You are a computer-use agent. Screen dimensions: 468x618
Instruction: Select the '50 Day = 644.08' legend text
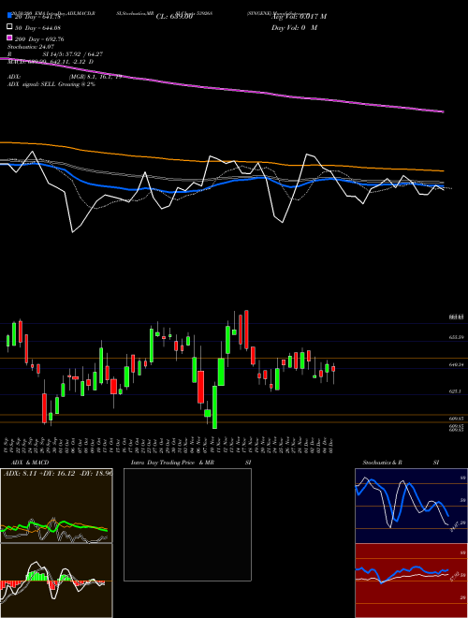pos(37,27)
